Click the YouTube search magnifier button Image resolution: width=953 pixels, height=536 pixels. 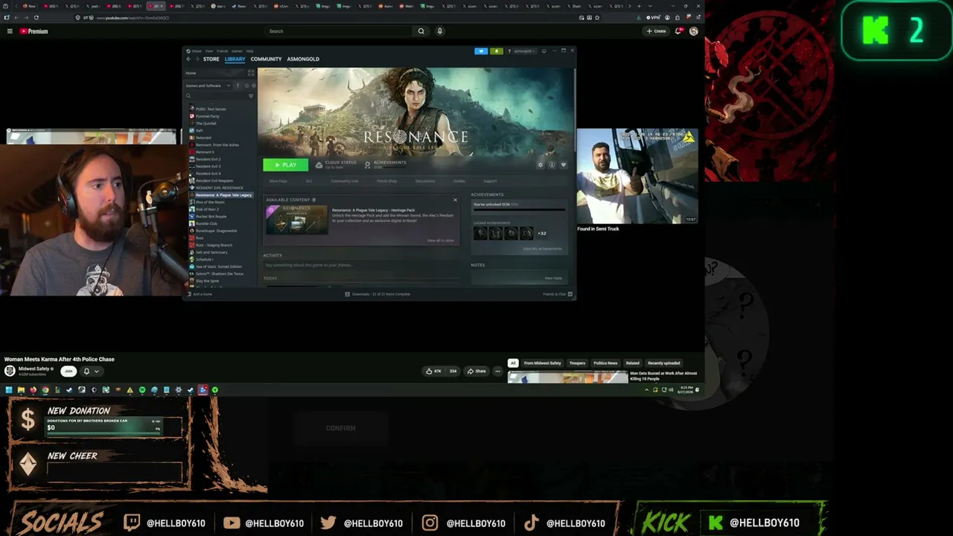[x=421, y=31]
